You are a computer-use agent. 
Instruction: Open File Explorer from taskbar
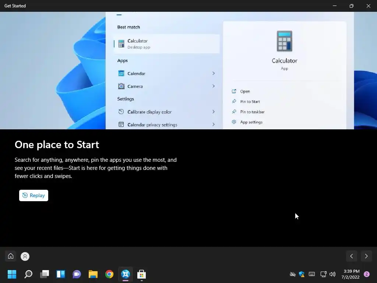coord(93,274)
